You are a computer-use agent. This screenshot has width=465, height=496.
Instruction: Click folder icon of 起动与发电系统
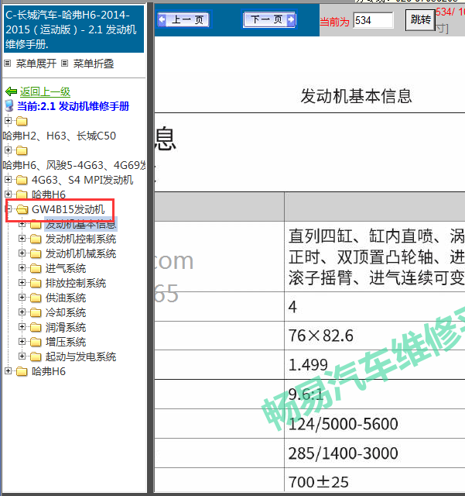click(36, 356)
